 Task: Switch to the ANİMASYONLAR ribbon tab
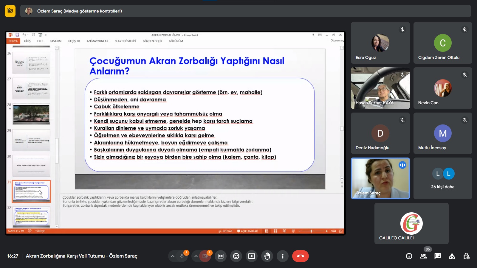click(x=97, y=41)
